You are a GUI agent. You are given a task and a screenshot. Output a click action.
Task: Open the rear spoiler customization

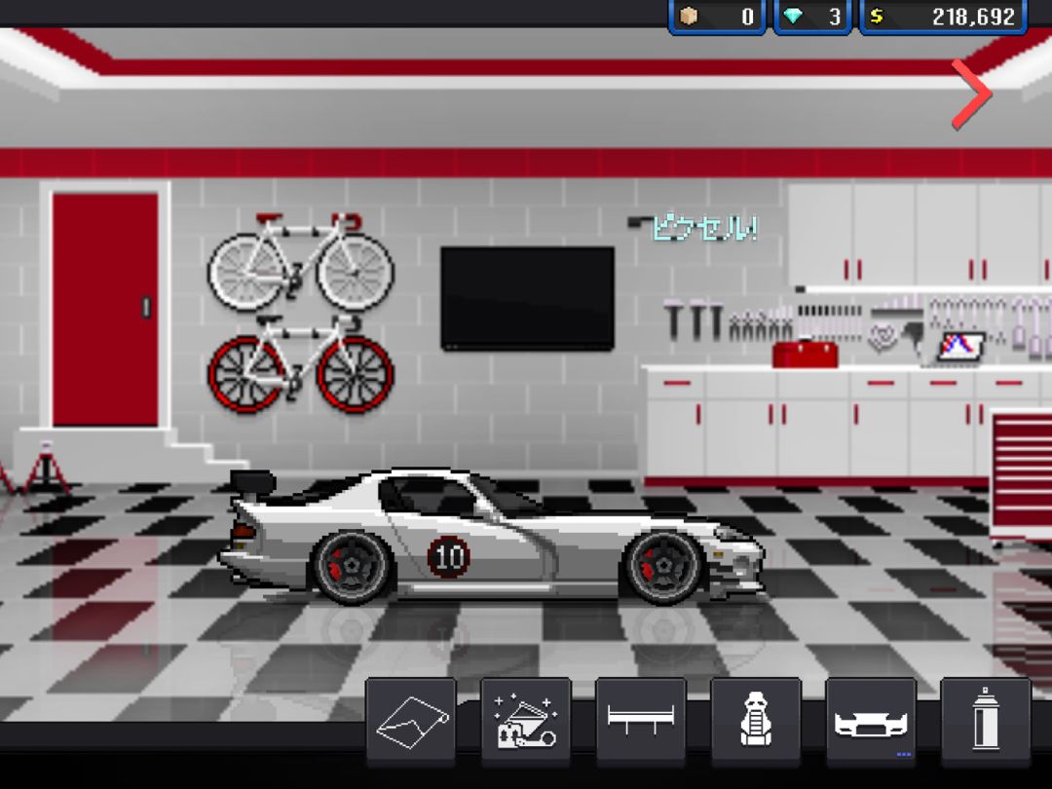pos(641,721)
